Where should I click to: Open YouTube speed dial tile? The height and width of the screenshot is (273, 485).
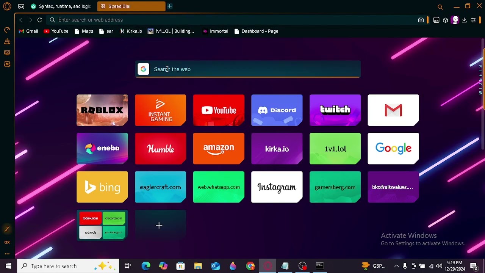219,110
